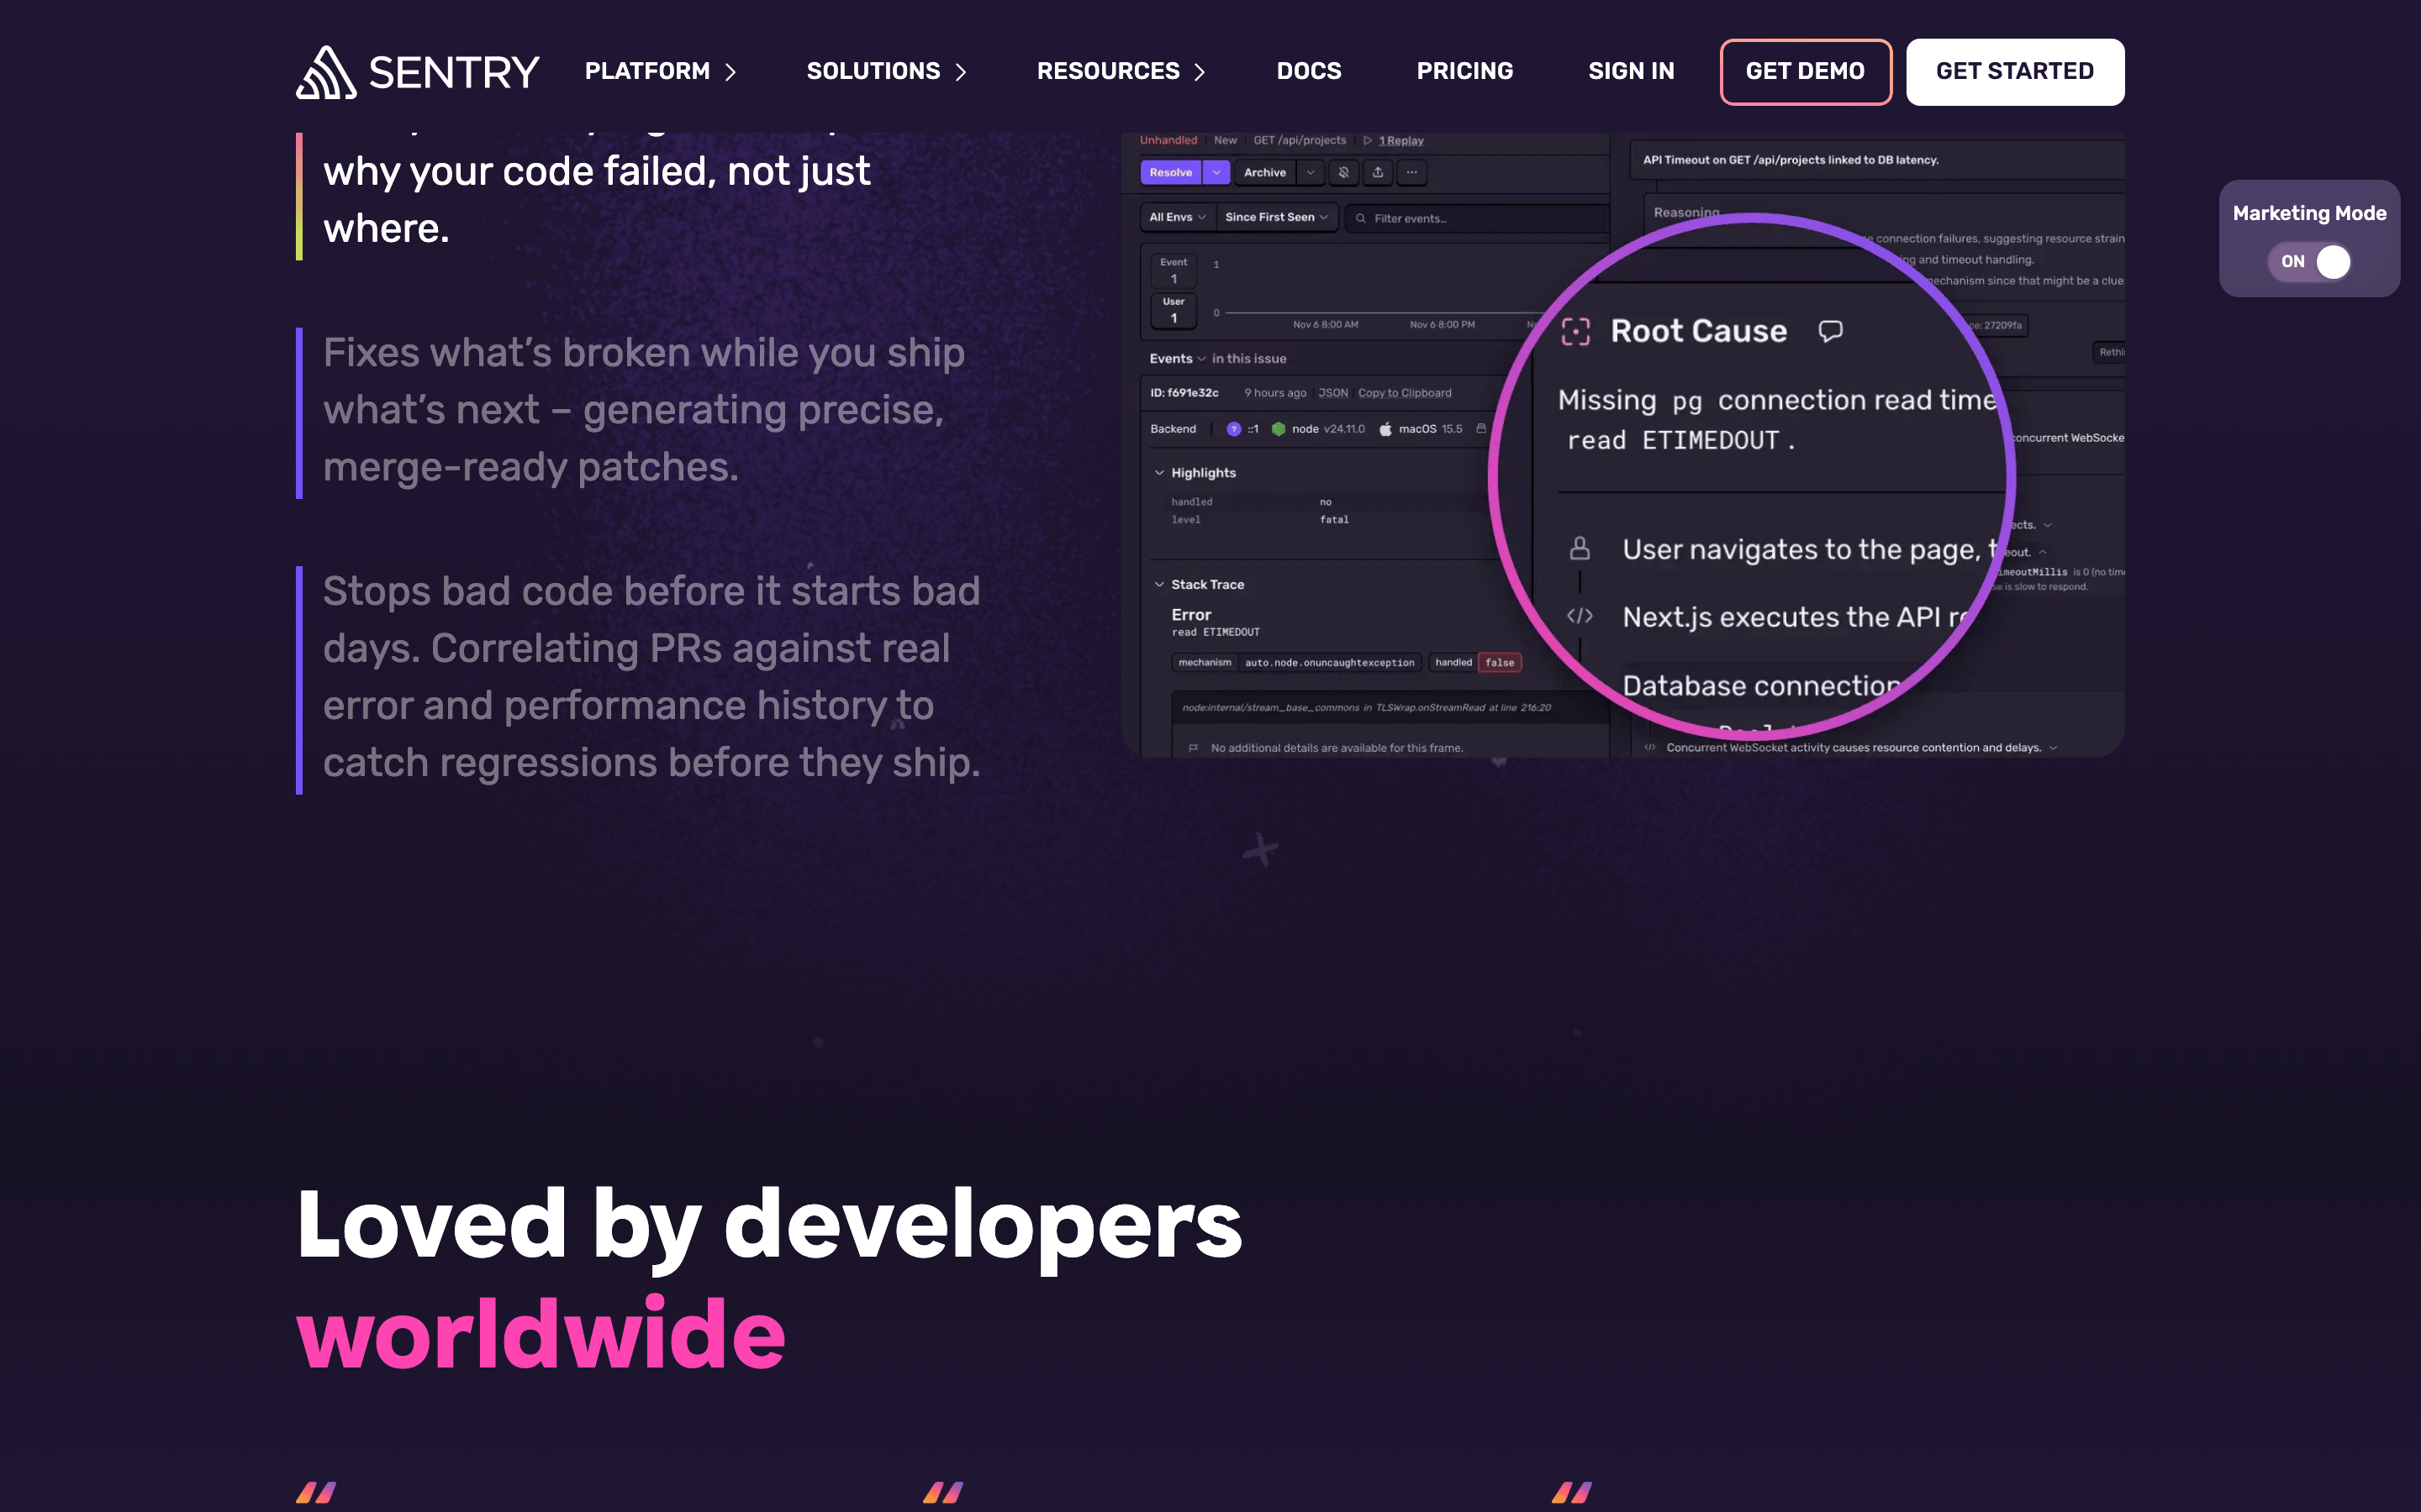
Task: Go to the DOCS page
Action: 1309,72
